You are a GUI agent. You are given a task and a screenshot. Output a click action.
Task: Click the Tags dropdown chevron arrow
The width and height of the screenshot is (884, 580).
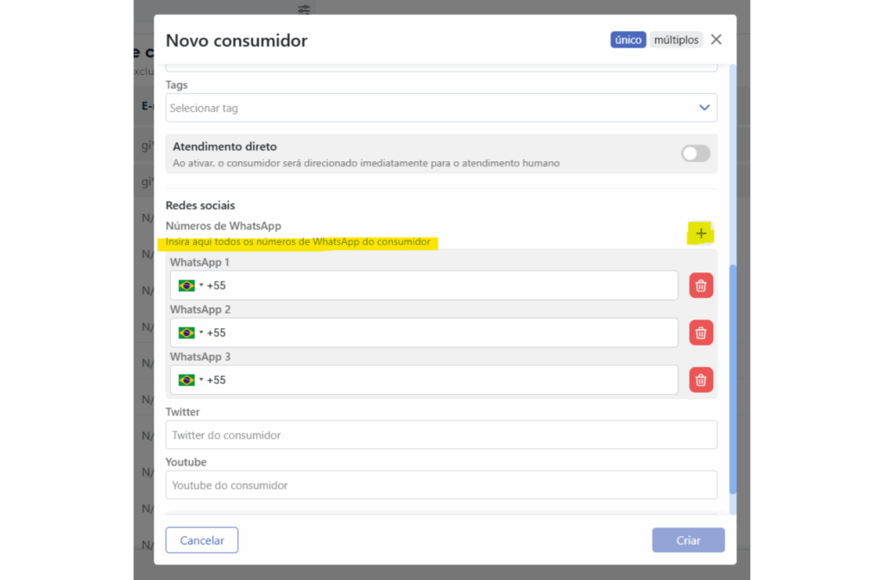pyautogui.click(x=704, y=109)
